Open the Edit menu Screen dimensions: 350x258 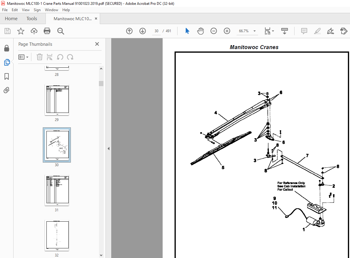pos(15,10)
